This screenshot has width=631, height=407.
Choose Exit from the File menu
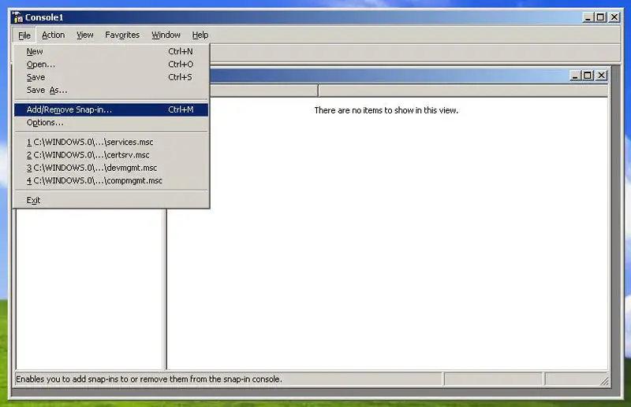pos(111,200)
